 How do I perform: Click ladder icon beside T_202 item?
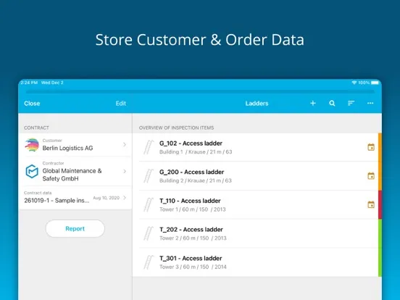149,233
